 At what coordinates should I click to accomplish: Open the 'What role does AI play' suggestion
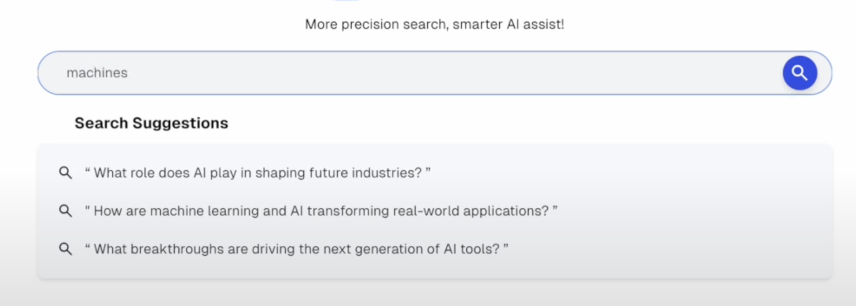coord(257,173)
